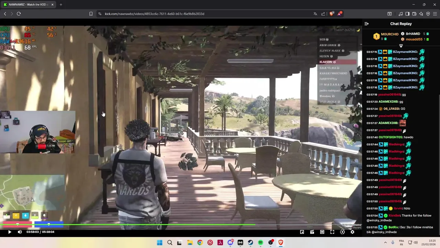Click lbrvhi username in chat
440x248 pixels.
pos(398,208)
